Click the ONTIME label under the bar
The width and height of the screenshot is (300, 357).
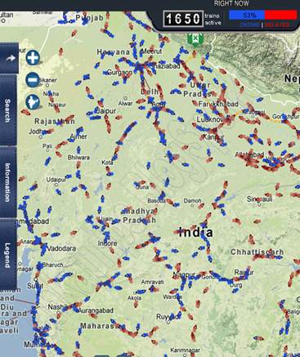(249, 25)
